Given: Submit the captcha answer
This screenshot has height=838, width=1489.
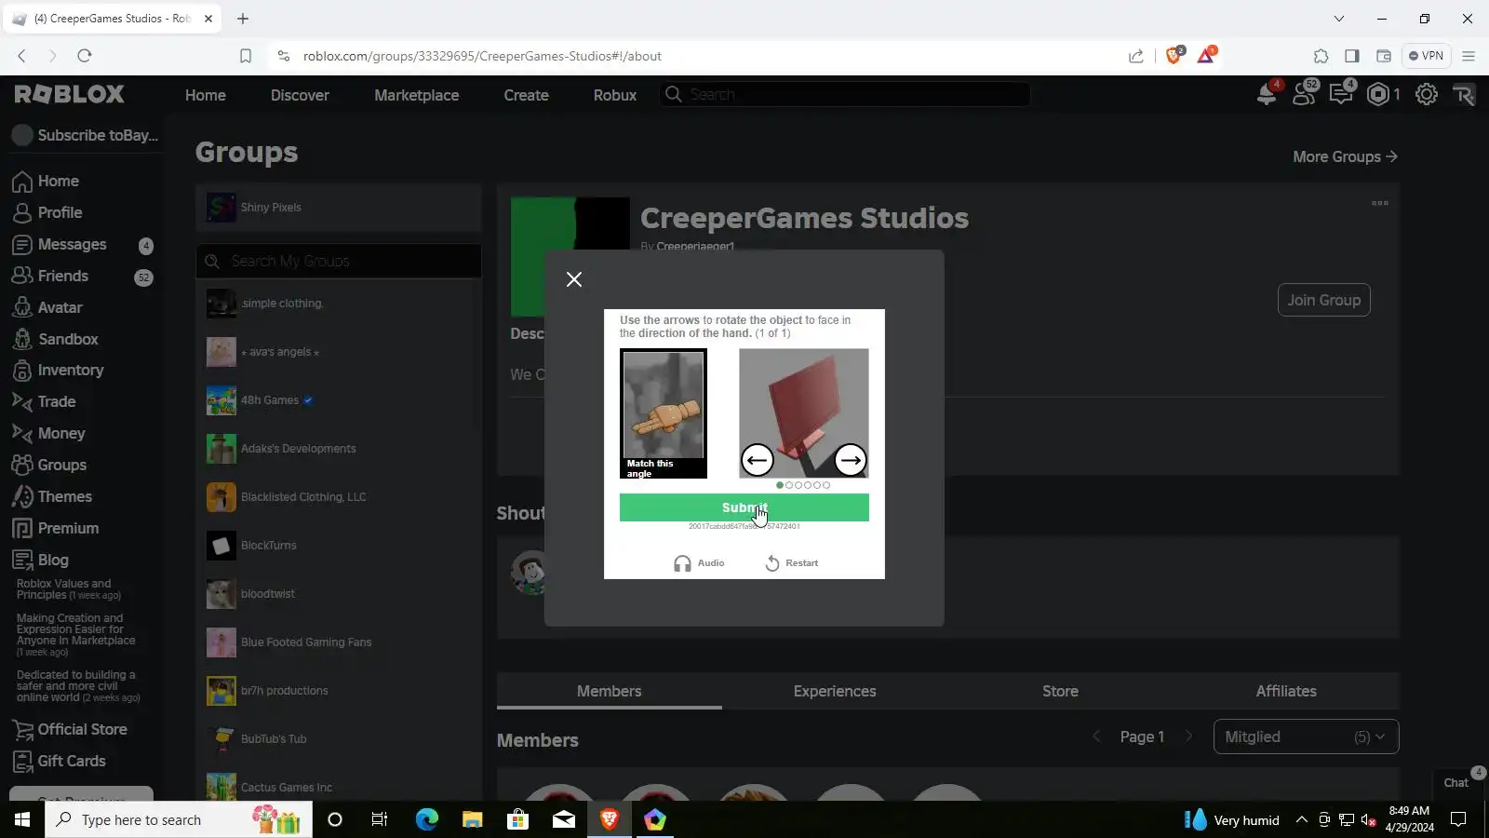Looking at the screenshot, I should [x=744, y=507].
